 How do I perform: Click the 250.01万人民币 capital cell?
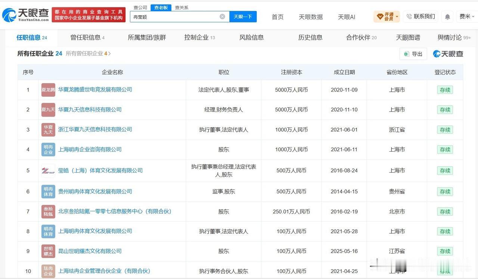tap(291, 211)
